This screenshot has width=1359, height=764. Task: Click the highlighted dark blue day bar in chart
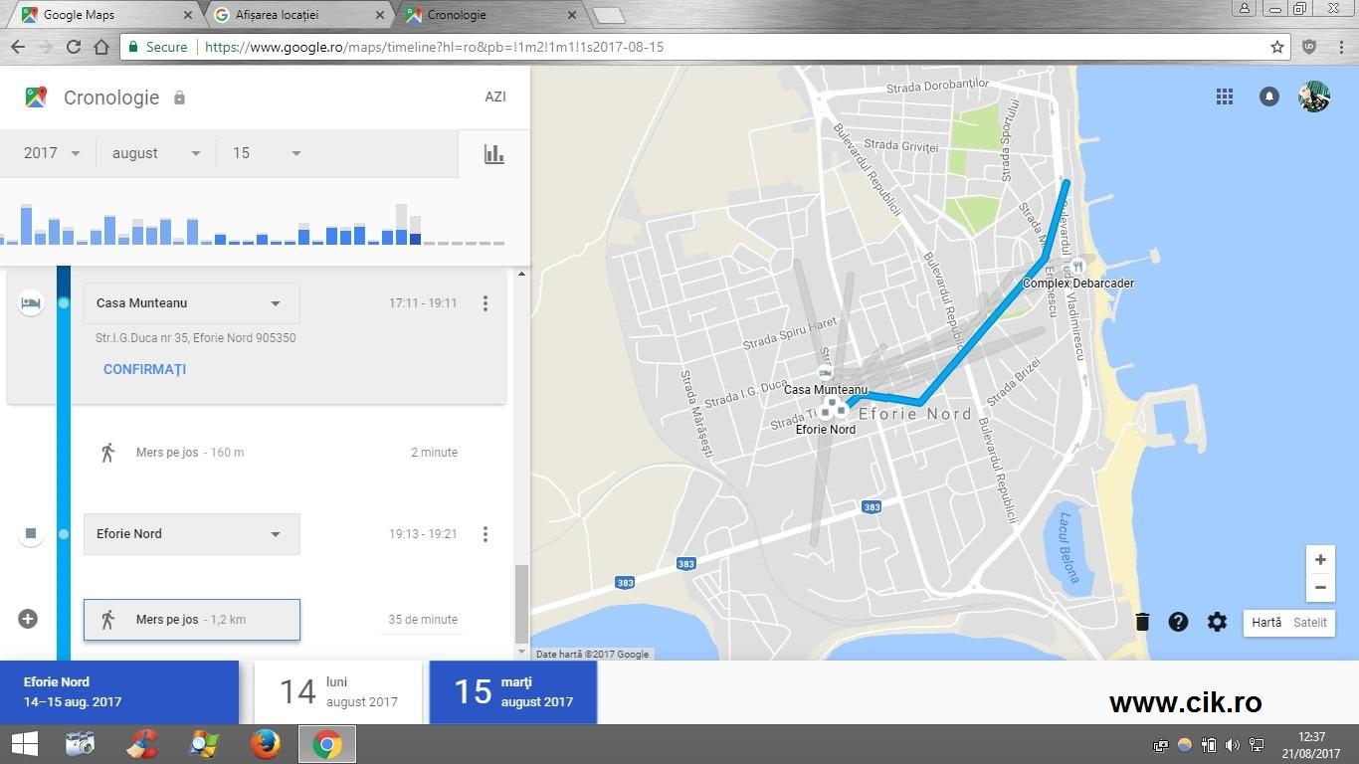[x=415, y=239]
